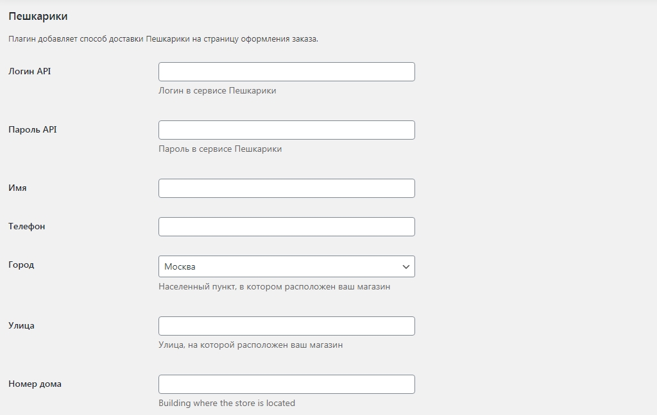657x415 pixels.
Task: Click the Номер дома field label
Action: [35, 384]
